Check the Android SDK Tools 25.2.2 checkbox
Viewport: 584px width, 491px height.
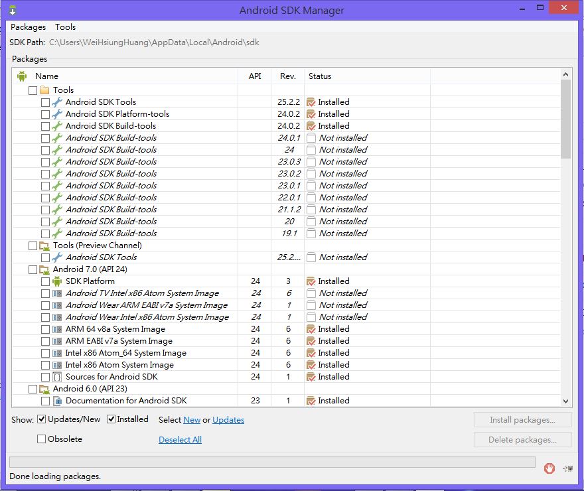click(45, 102)
